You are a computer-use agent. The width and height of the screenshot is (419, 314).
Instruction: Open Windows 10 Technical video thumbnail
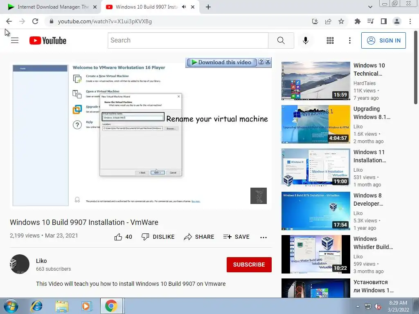click(x=315, y=81)
